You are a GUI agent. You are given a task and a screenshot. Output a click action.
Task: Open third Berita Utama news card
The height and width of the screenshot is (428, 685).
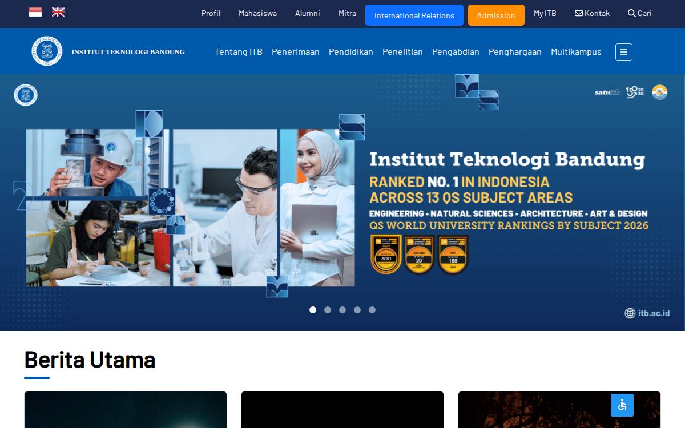click(x=559, y=410)
